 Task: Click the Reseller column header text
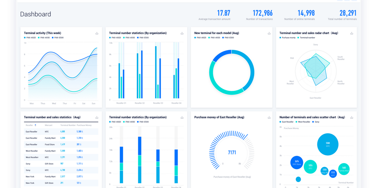click(x=29, y=125)
